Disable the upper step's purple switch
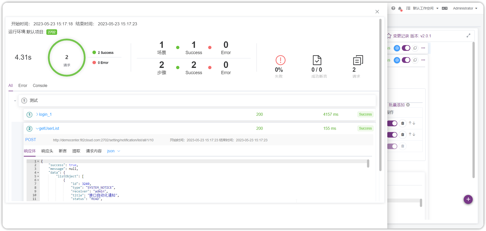This screenshot has height=231, width=486. click(x=406, y=48)
